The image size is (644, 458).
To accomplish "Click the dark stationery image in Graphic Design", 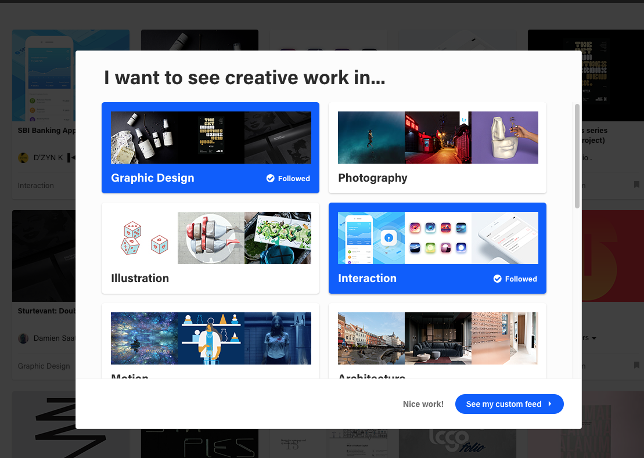I will [278, 138].
